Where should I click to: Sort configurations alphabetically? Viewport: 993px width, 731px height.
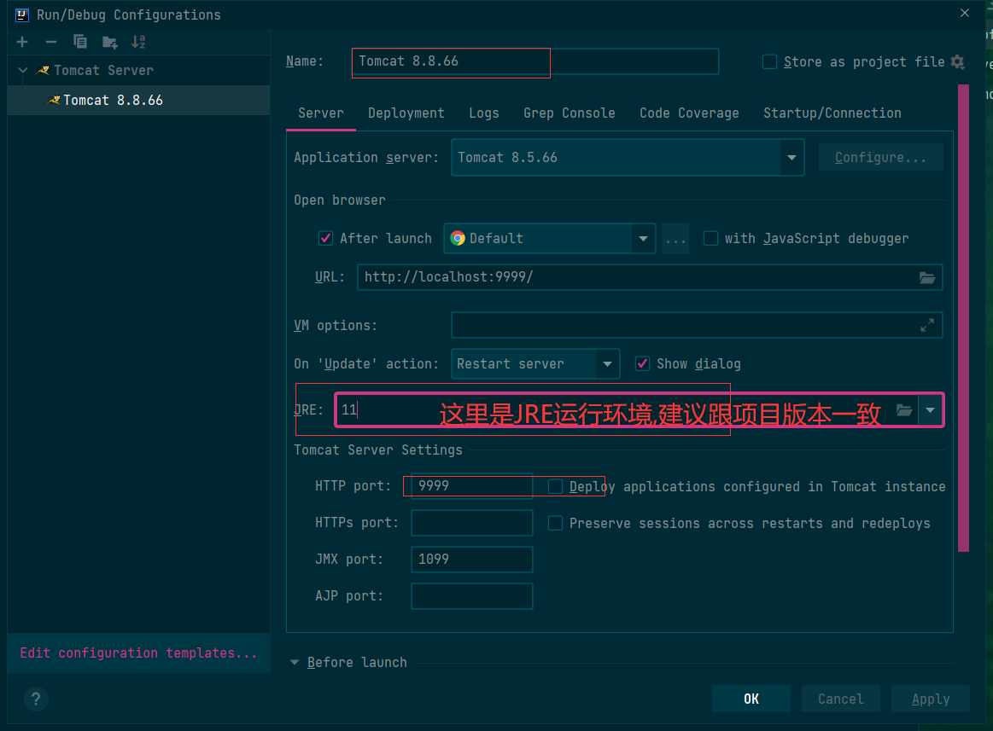pos(138,42)
